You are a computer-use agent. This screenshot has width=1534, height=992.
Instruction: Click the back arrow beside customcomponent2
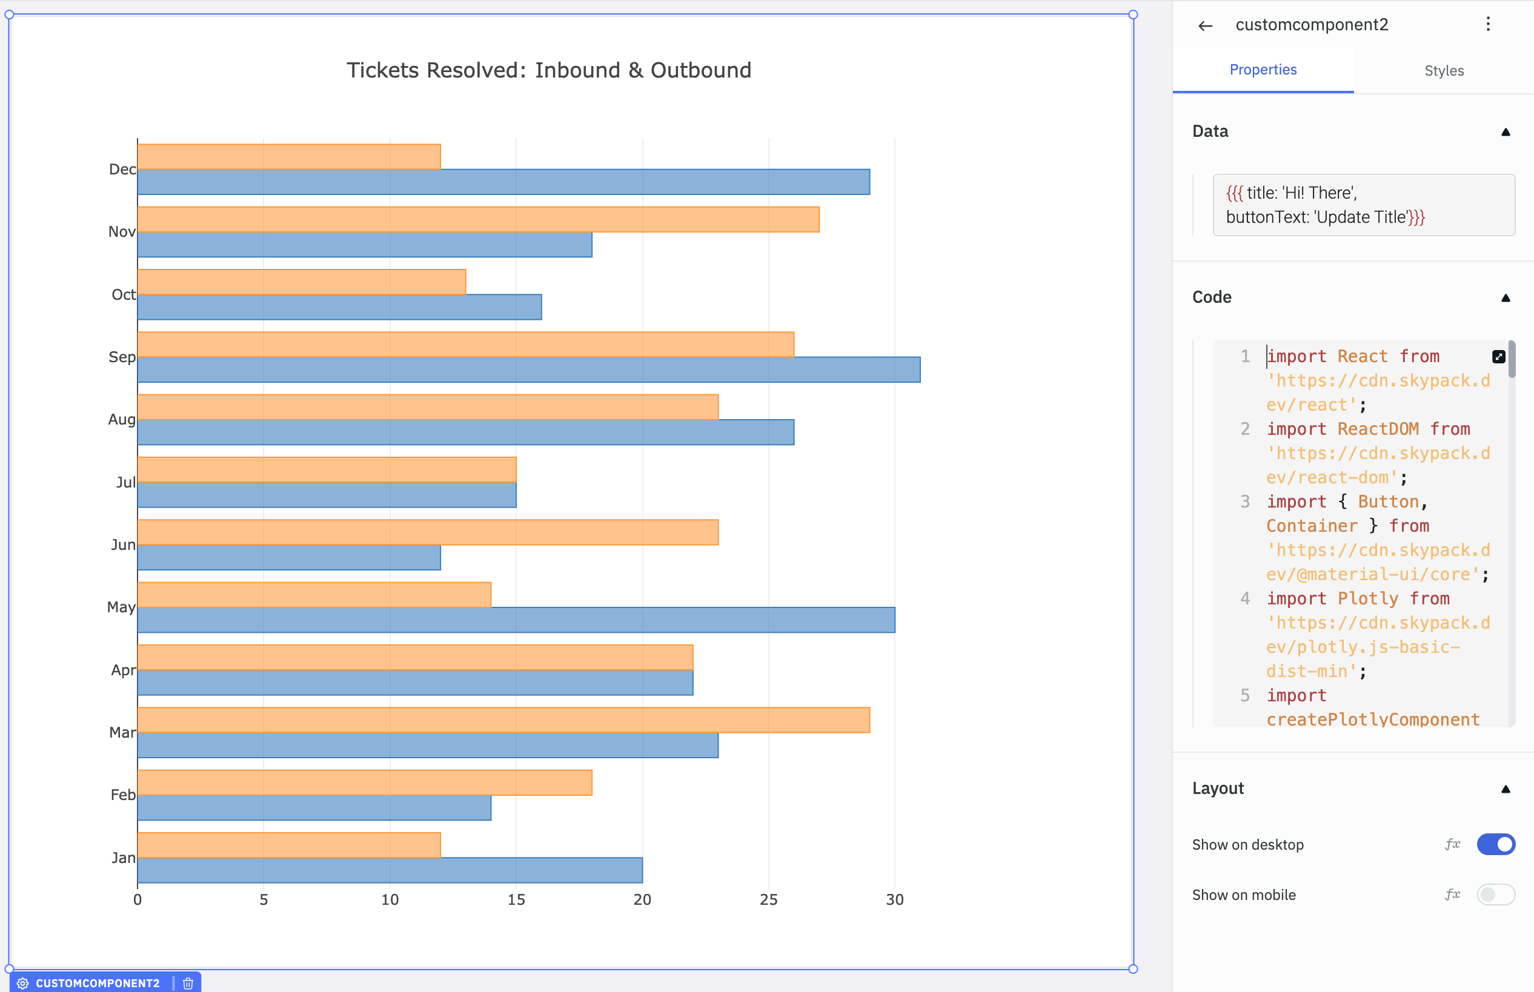[x=1205, y=26]
